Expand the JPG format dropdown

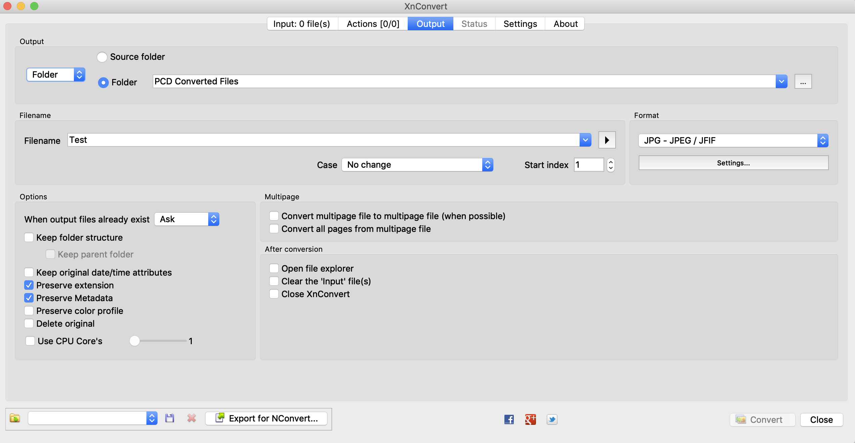(x=733, y=140)
